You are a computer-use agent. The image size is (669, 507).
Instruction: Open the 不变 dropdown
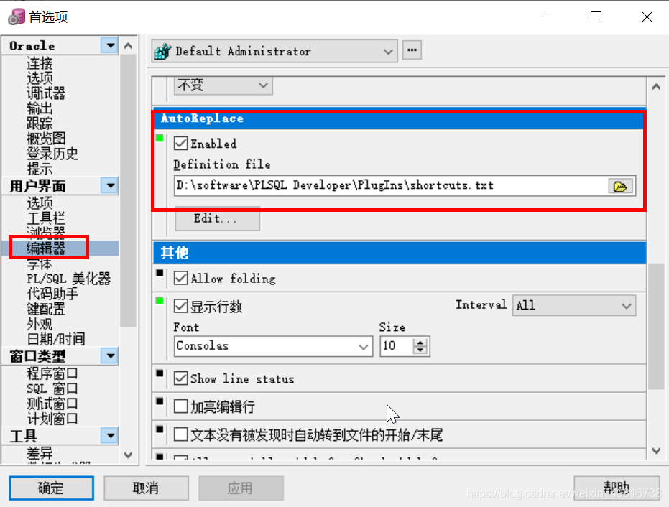click(223, 85)
